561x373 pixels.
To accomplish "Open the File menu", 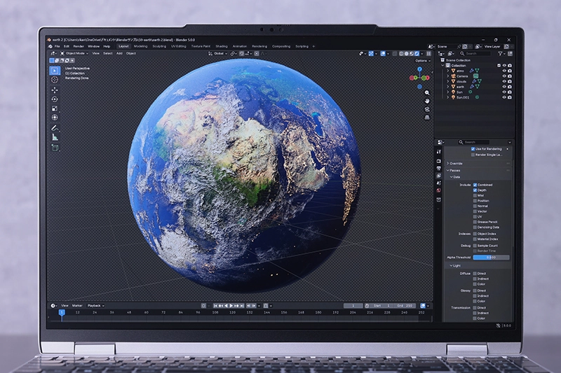I will click(58, 46).
